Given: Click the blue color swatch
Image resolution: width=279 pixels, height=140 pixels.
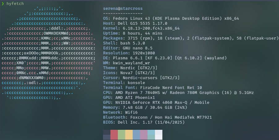Looking at the screenshot, I should [136, 135].
